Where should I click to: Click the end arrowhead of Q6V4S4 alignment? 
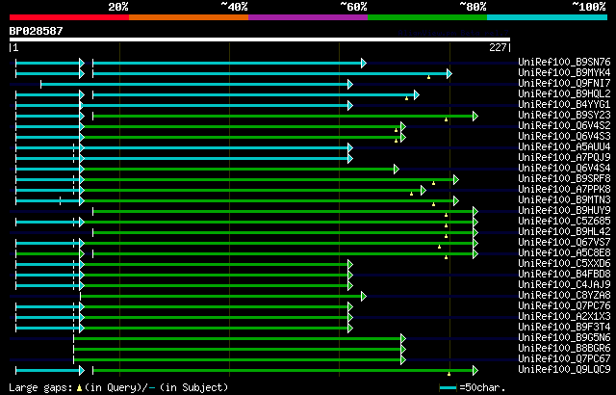coord(397,169)
